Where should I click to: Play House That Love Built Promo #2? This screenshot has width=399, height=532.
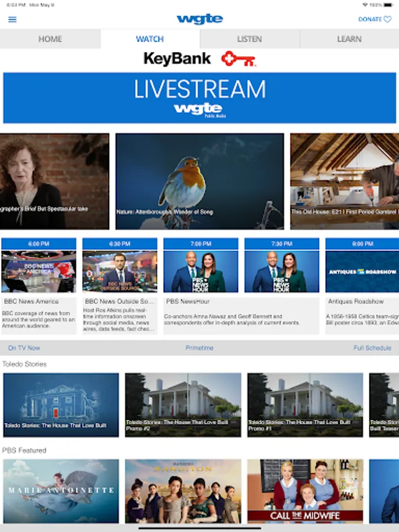click(x=183, y=405)
